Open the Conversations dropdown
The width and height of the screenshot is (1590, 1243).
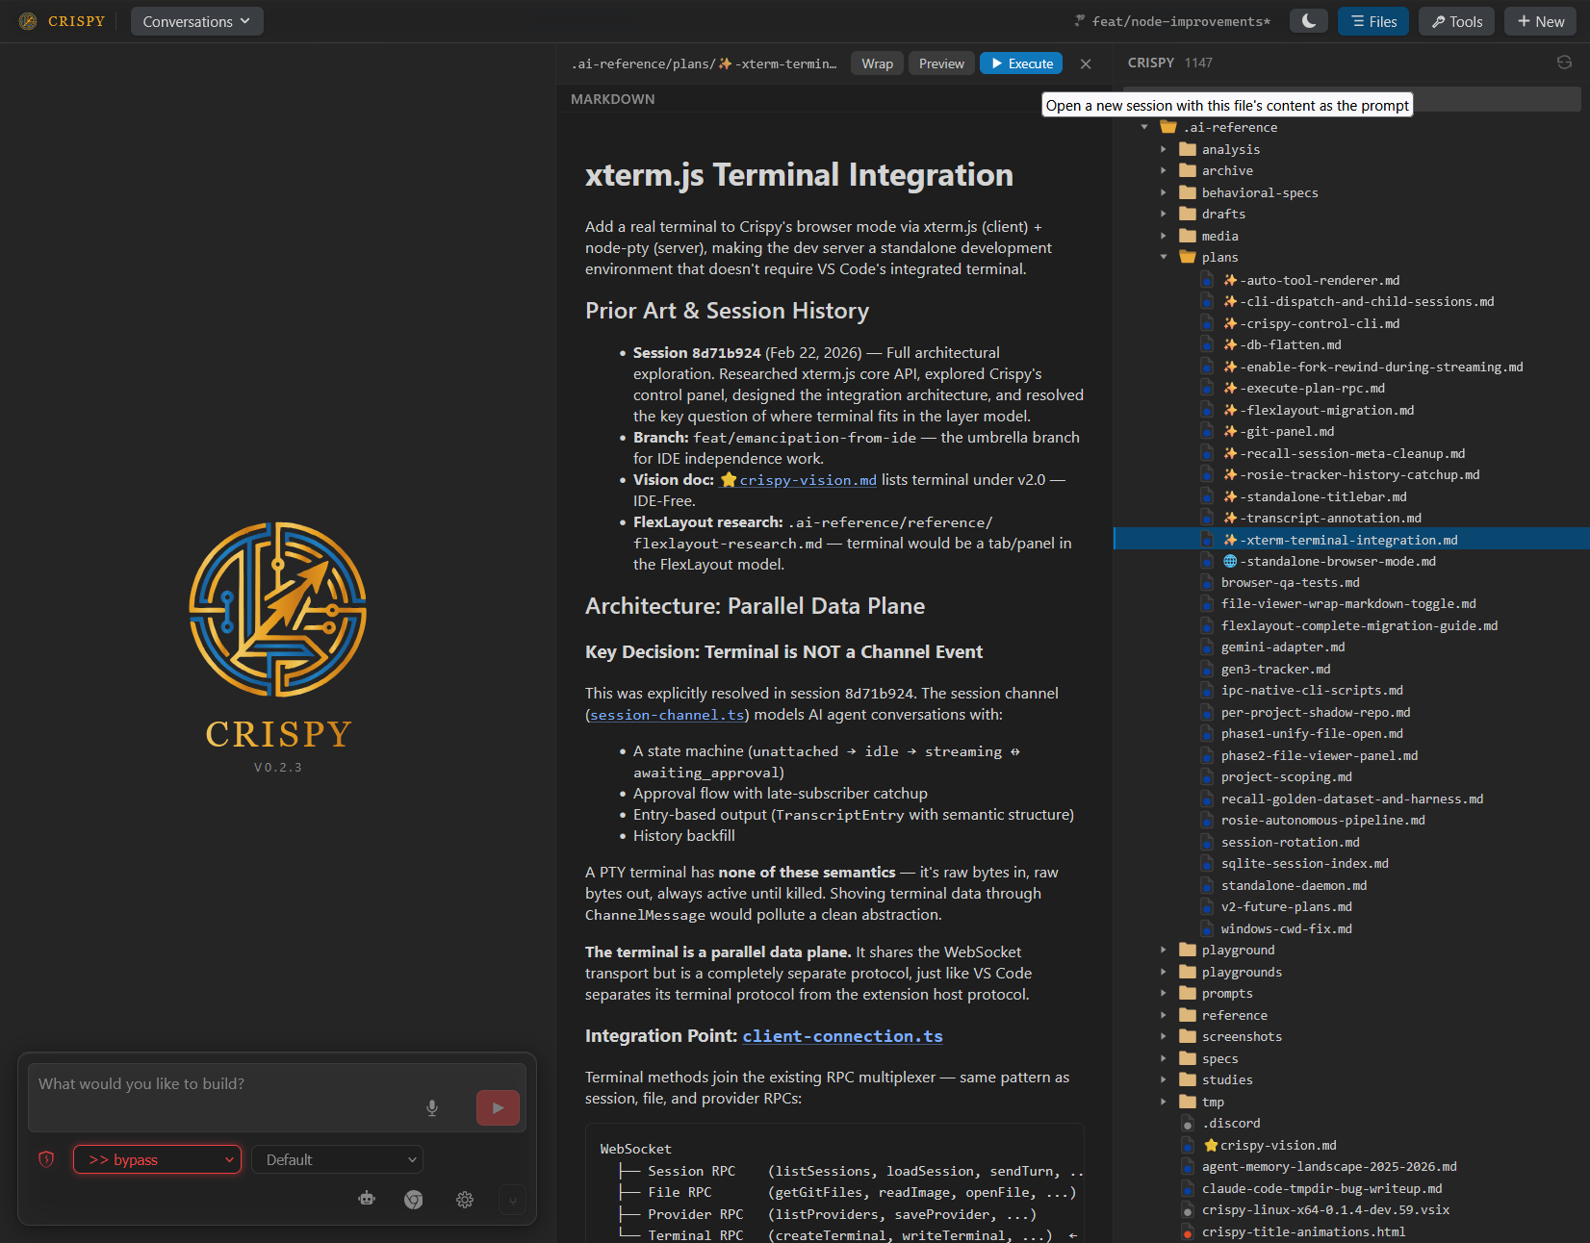tap(196, 20)
